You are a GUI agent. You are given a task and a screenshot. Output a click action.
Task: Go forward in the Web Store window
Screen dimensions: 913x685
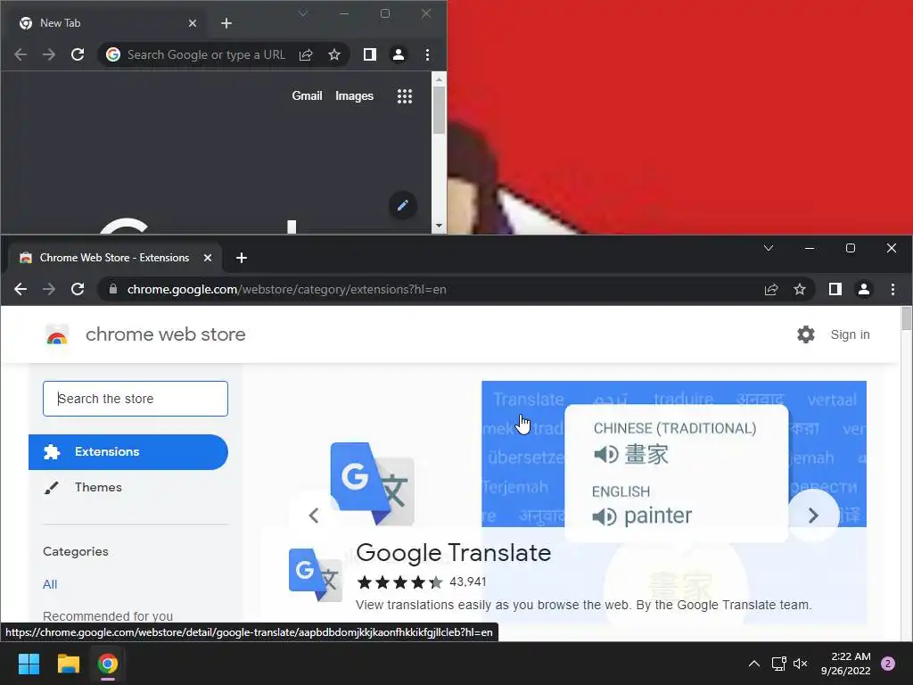pyautogui.click(x=49, y=289)
